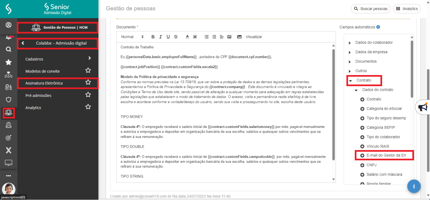Open the tractor icon in the left rail
Image resolution: width=430 pixels, height=200 pixels.
8,87
